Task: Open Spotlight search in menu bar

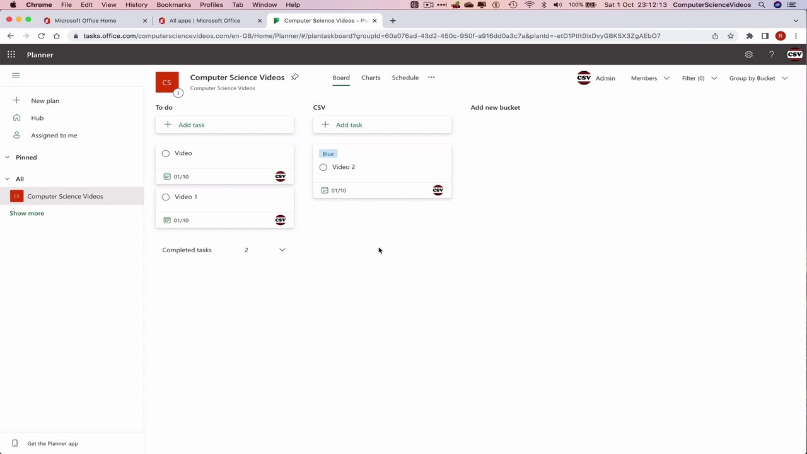Action: 762,4
